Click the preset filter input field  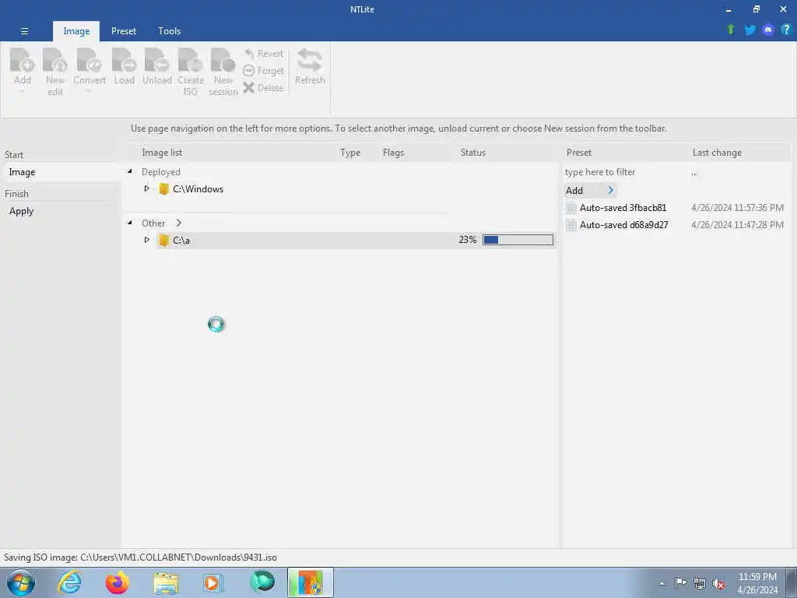624,172
